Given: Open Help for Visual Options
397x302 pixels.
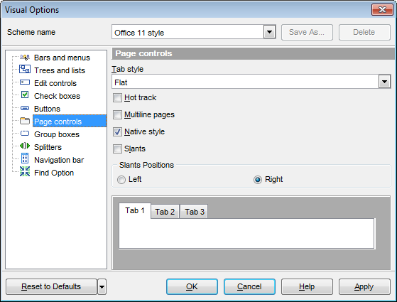Looking at the screenshot, I should pos(307,287).
